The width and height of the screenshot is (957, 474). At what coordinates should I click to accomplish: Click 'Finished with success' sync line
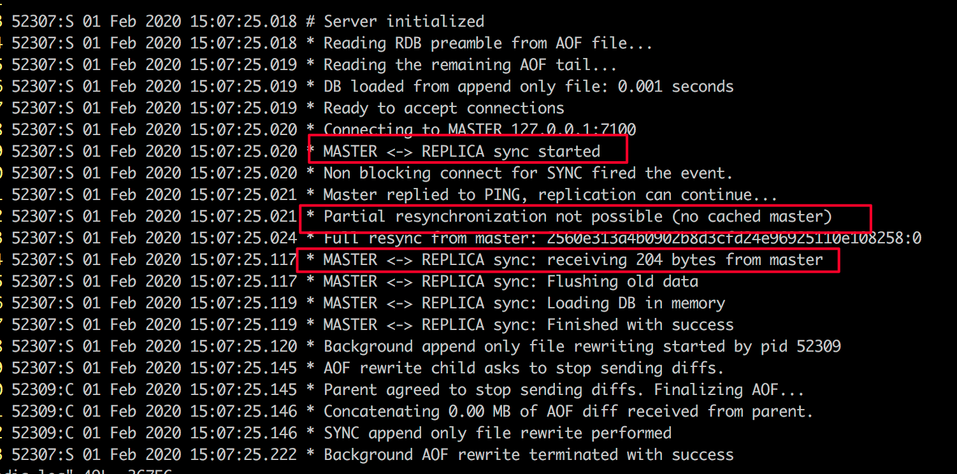pyautogui.click(x=640, y=325)
